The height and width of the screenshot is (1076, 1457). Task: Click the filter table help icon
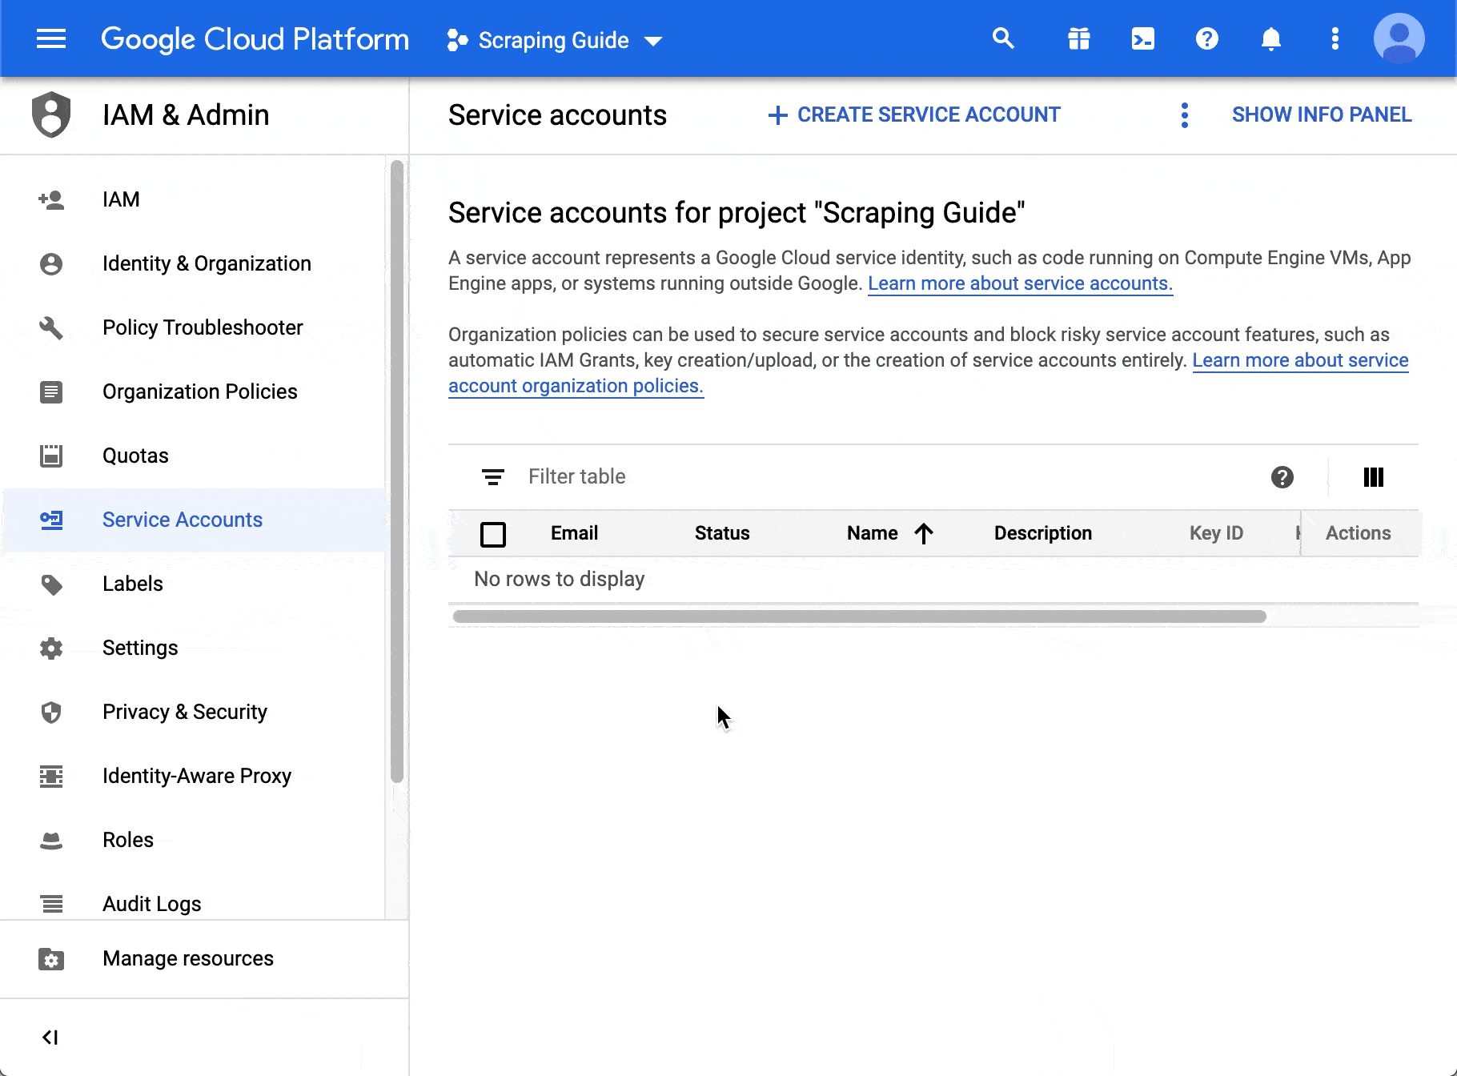[1282, 477]
